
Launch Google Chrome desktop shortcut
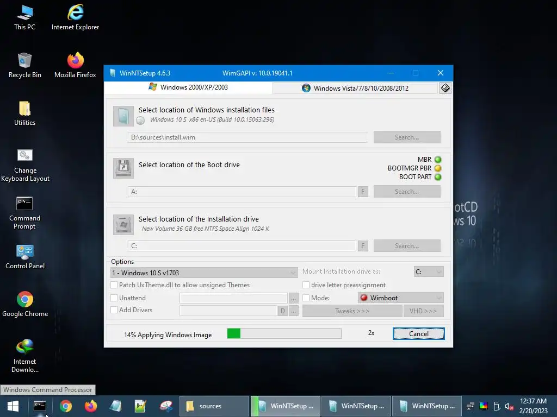click(x=25, y=304)
